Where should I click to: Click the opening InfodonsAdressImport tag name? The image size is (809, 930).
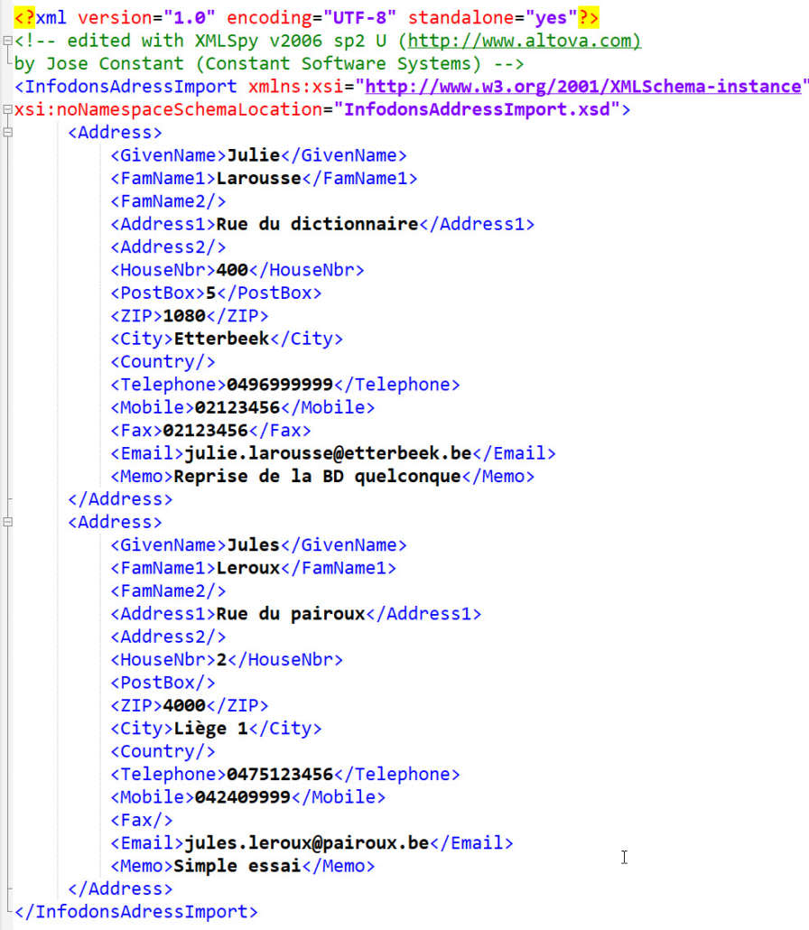coord(131,87)
